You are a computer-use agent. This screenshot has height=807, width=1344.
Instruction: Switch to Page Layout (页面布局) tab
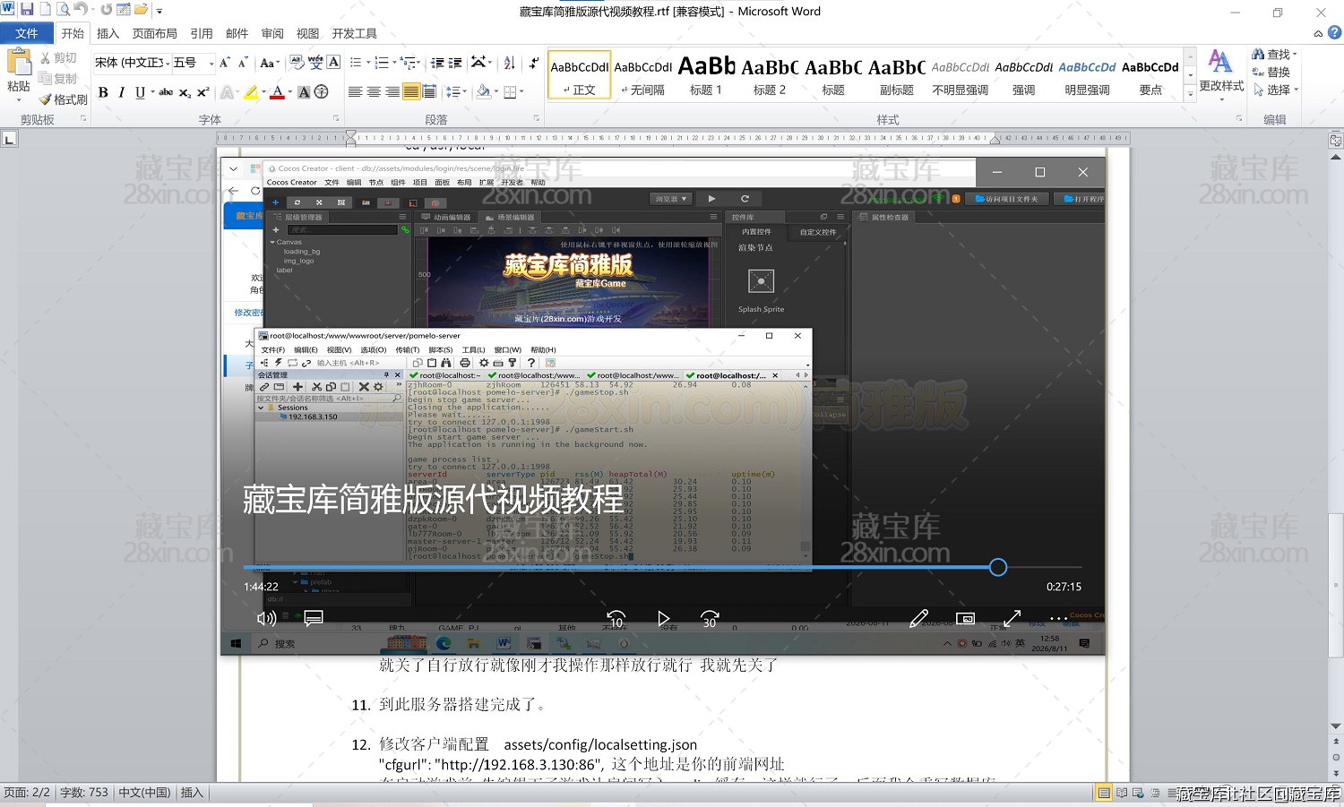tap(155, 33)
